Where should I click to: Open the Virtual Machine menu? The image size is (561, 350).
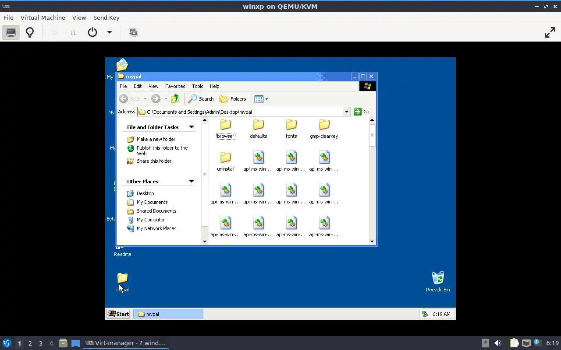click(x=43, y=17)
